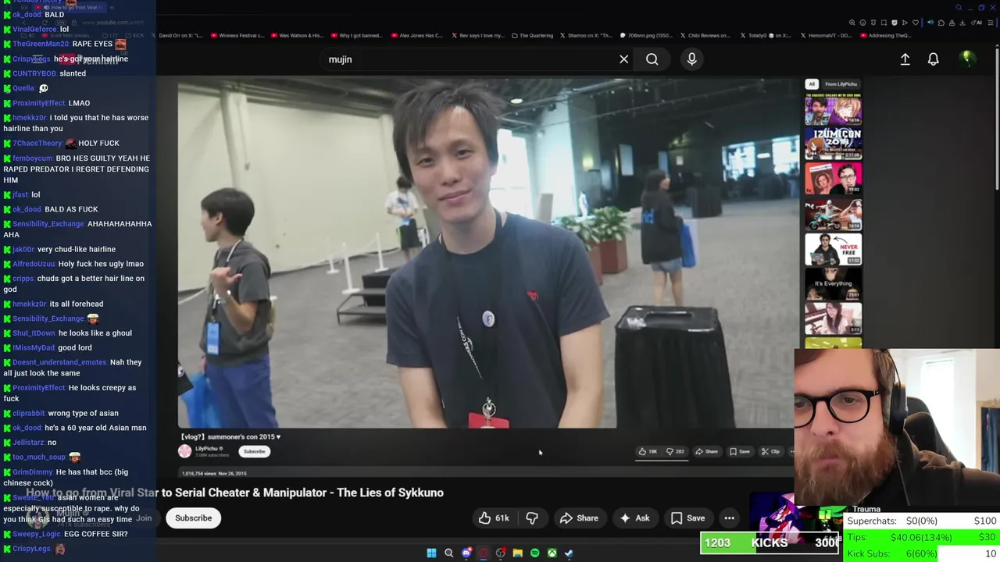Add page to bookmarks with heart icon
This screenshot has width=1000, height=562.
(x=916, y=23)
